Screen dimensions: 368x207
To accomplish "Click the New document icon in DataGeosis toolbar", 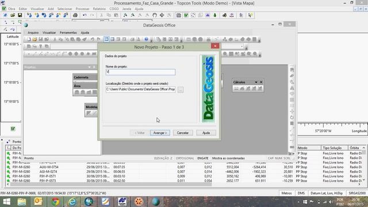I will tap(29, 39).
